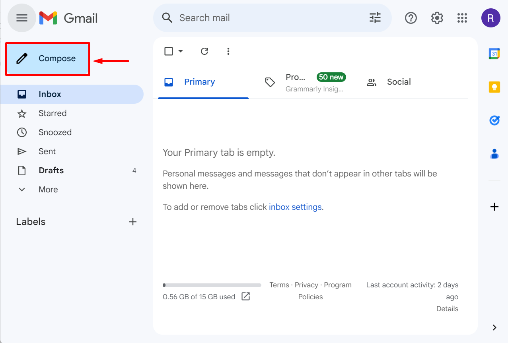
Task: Open the inbox settings link
Action: click(x=296, y=207)
